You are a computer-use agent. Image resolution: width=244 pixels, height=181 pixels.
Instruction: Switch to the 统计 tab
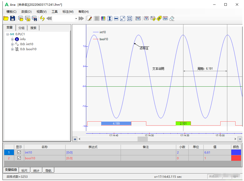[36, 171]
